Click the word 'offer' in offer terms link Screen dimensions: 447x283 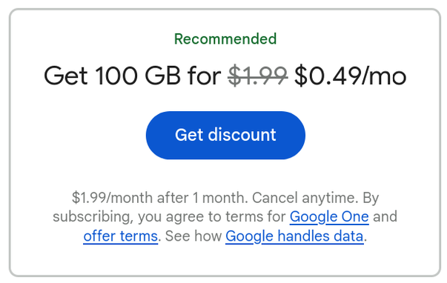(x=100, y=236)
